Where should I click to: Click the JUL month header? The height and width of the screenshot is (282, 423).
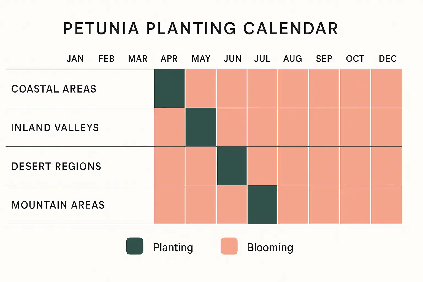point(262,59)
